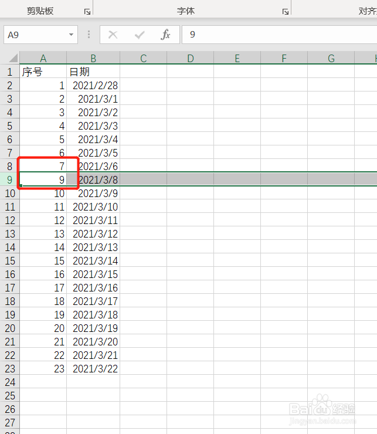Select cell with date 2021/3/21

tap(93, 355)
